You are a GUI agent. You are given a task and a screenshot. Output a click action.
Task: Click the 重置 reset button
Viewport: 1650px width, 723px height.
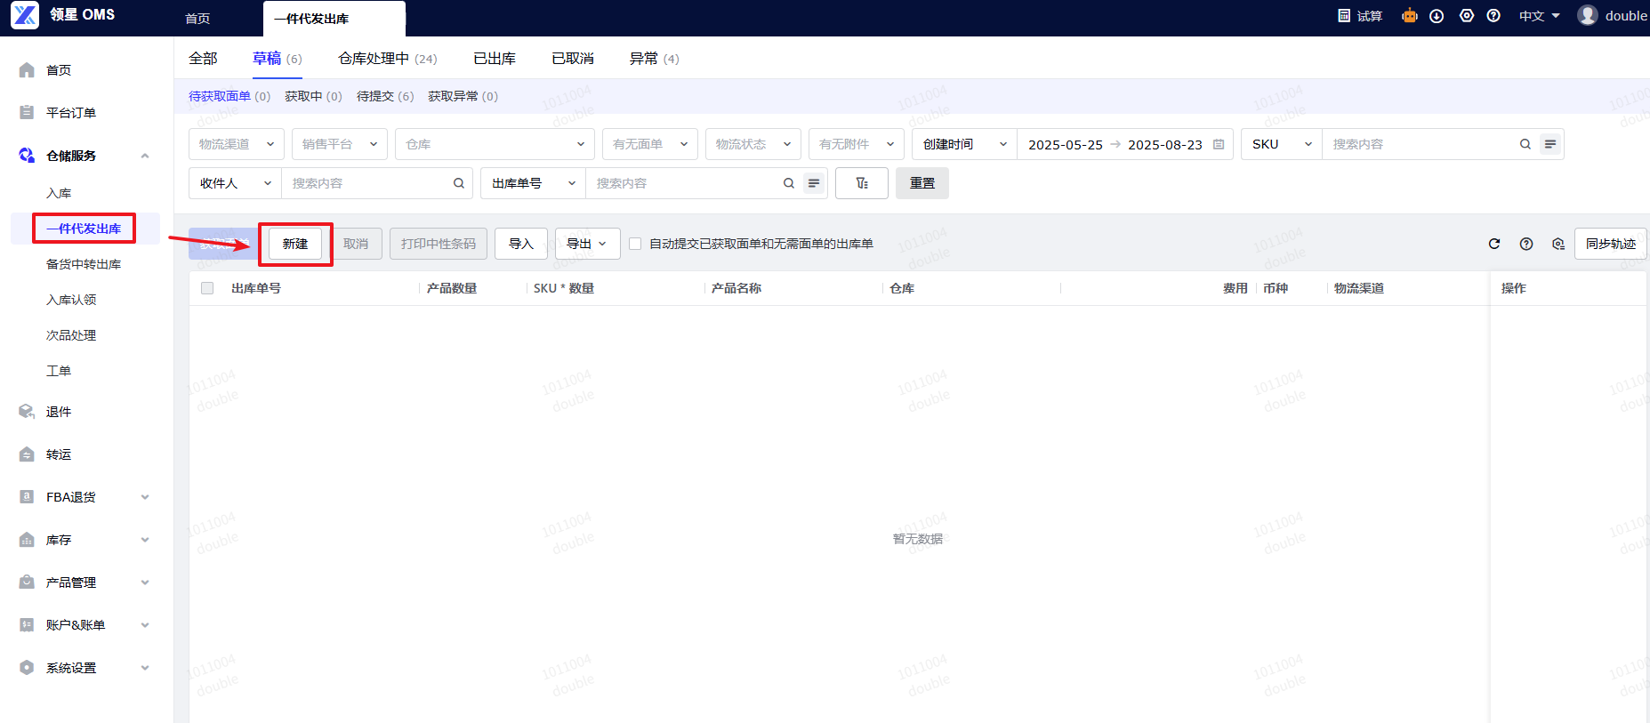click(922, 183)
